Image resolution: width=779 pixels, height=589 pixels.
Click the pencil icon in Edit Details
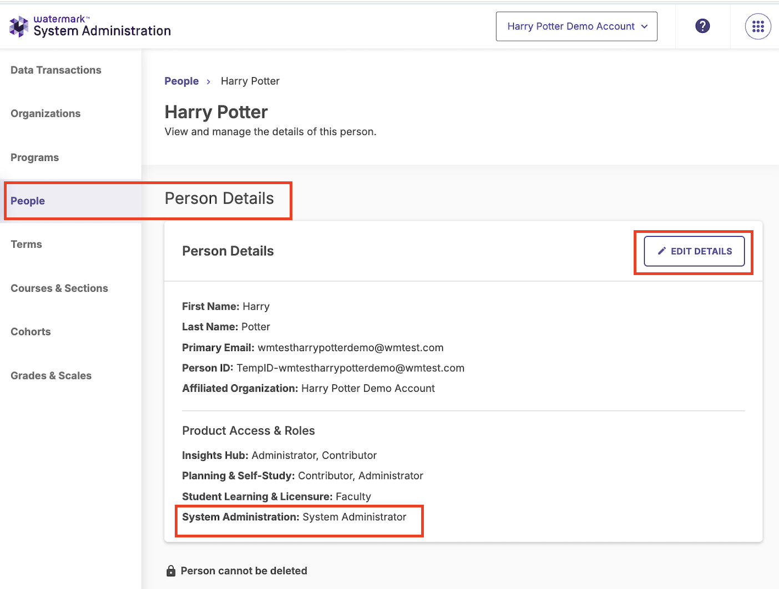661,251
